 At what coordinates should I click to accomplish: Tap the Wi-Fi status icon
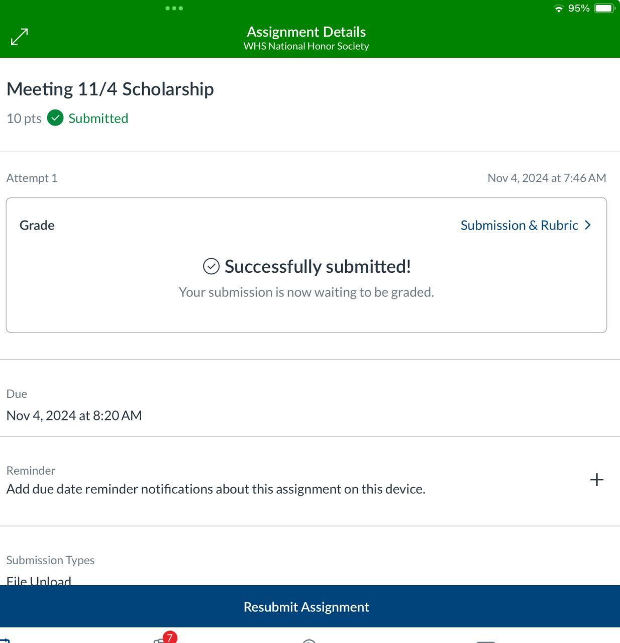558,8
